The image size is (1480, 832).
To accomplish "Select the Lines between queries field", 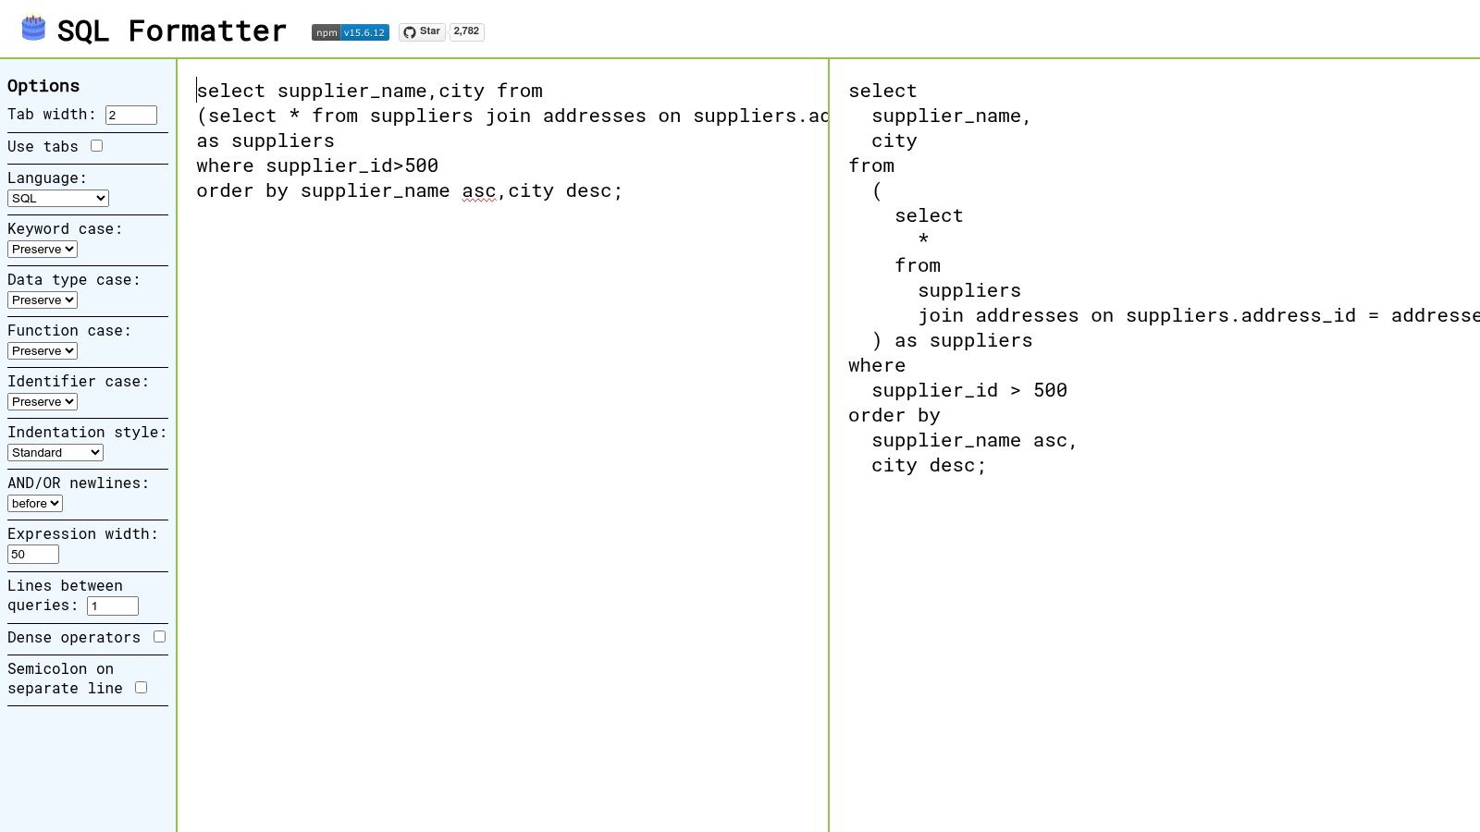I will click(x=112, y=606).
